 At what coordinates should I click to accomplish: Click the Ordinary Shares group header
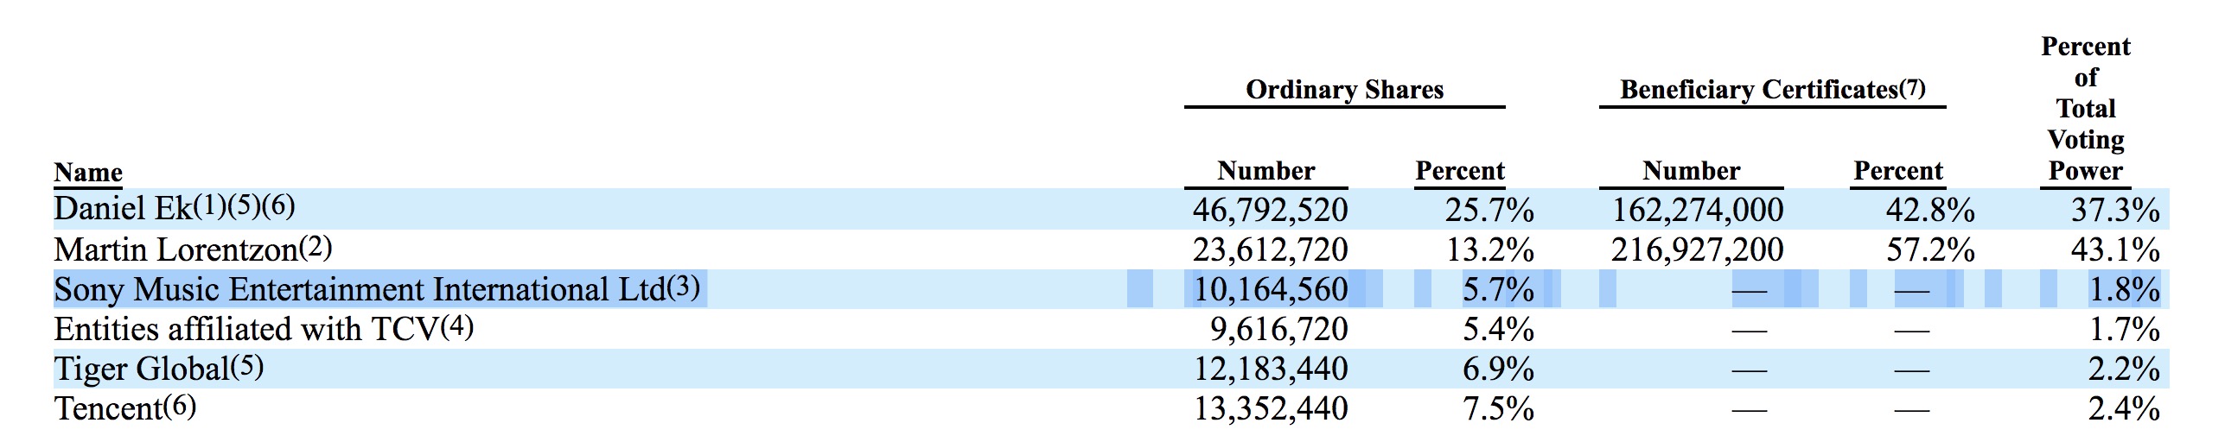point(1344,90)
